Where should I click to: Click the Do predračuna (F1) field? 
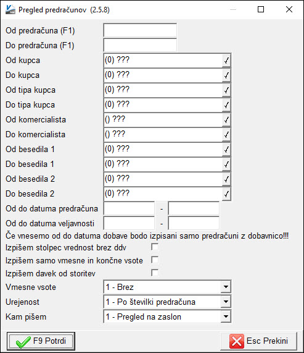140,45
